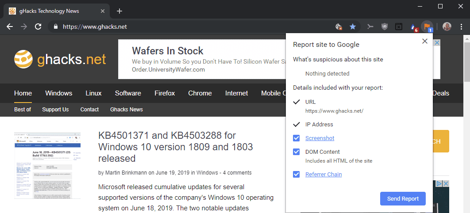This screenshot has height=213, width=470.
Task: Open the Deals menu item
Action: [441, 93]
